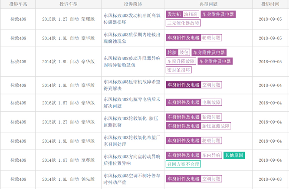Screen dimensions: 289x189
Task: Click the 投诉时间 column header
Action: [270, 4]
